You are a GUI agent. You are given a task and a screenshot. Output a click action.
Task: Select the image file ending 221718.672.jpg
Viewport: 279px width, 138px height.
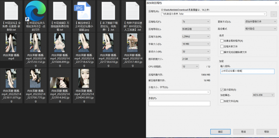point(84,43)
